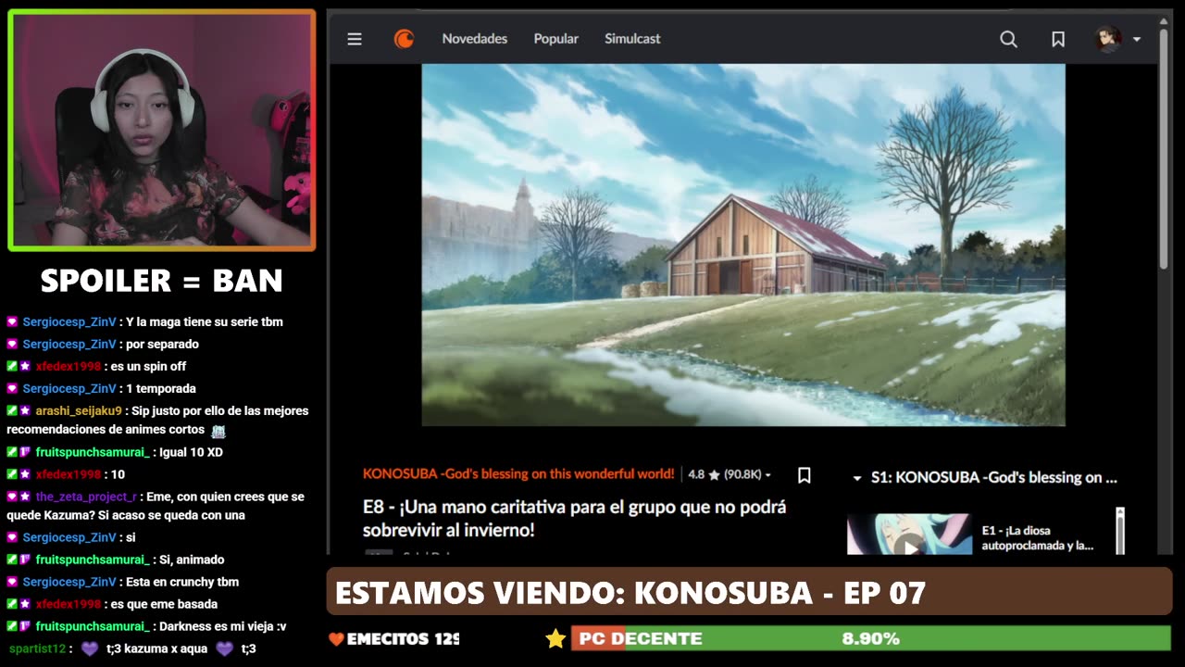Click the EMECITOS heart icon
The image size is (1185, 667).
pyautogui.click(x=336, y=639)
